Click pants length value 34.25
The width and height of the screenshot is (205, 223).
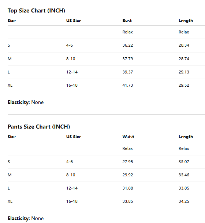[184, 201]
